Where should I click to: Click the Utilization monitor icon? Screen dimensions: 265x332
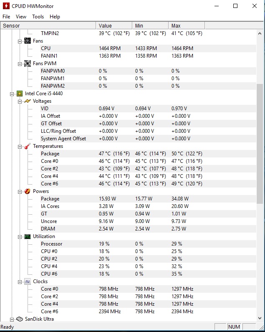click(28, 236)
